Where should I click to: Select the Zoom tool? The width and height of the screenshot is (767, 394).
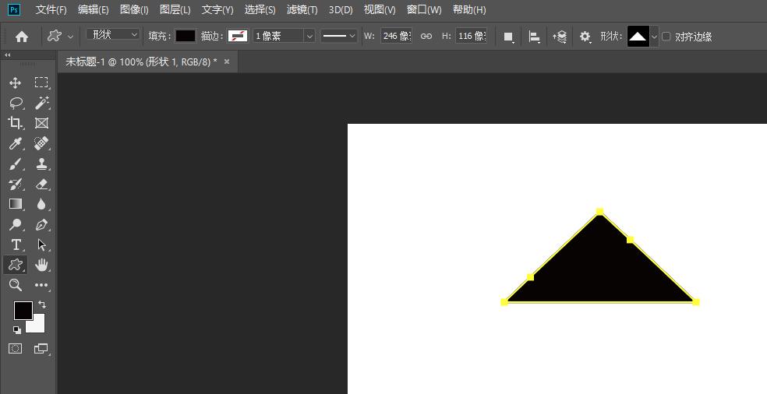tap(15, 285)
